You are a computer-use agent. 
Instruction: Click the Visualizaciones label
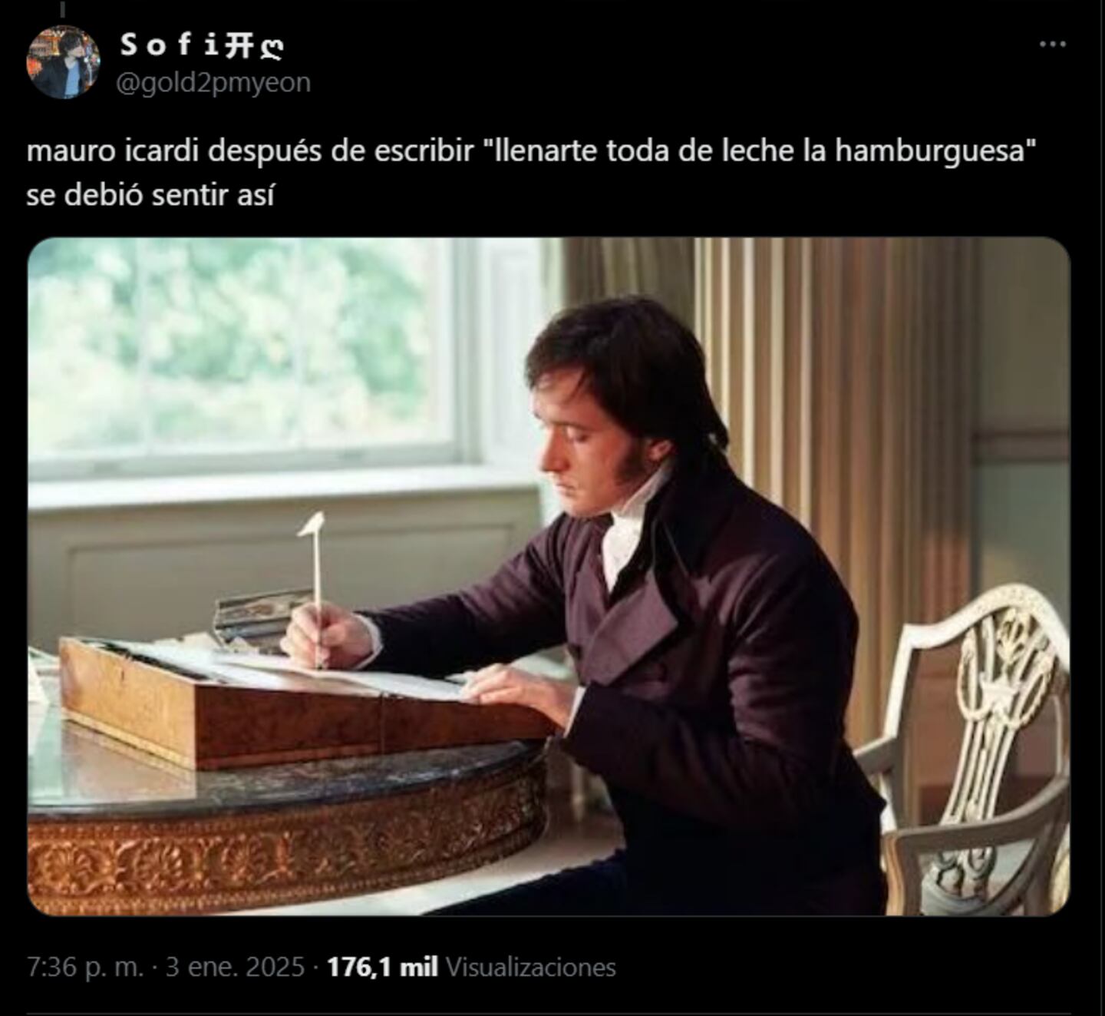(x=531, y=967)
